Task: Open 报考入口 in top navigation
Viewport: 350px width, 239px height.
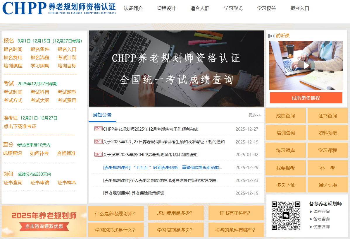Action: pyautogui.click(x=300, y=8)
